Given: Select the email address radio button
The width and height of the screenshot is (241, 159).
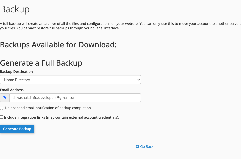Looking at the screenshot, I should coord(5,97).
